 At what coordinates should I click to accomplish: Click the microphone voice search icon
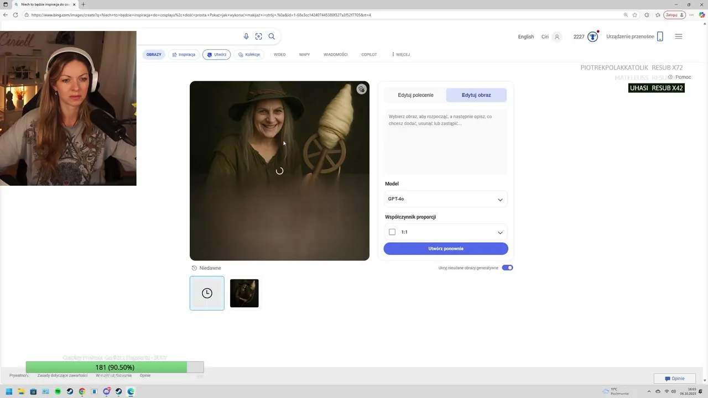(x=246, y=36)
